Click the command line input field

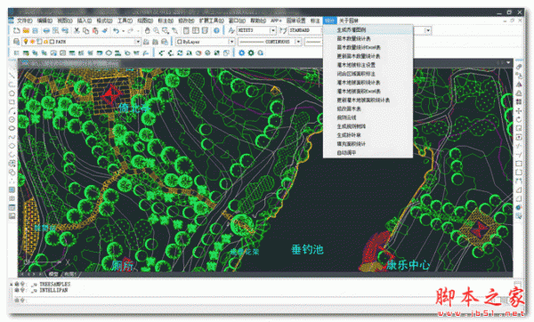tap(263, 301)
